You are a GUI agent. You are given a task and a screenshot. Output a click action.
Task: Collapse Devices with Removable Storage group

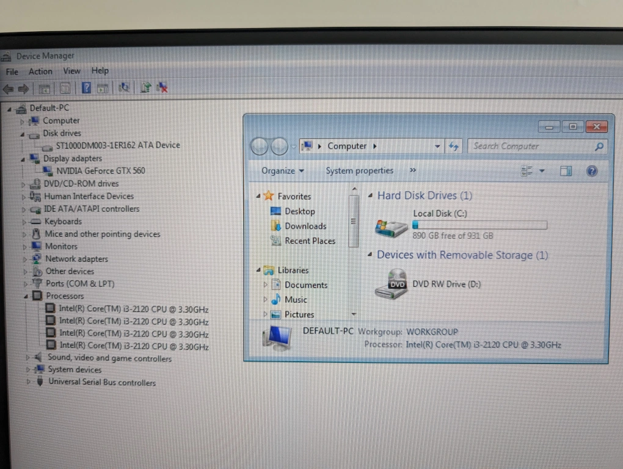tap(370, 254)
